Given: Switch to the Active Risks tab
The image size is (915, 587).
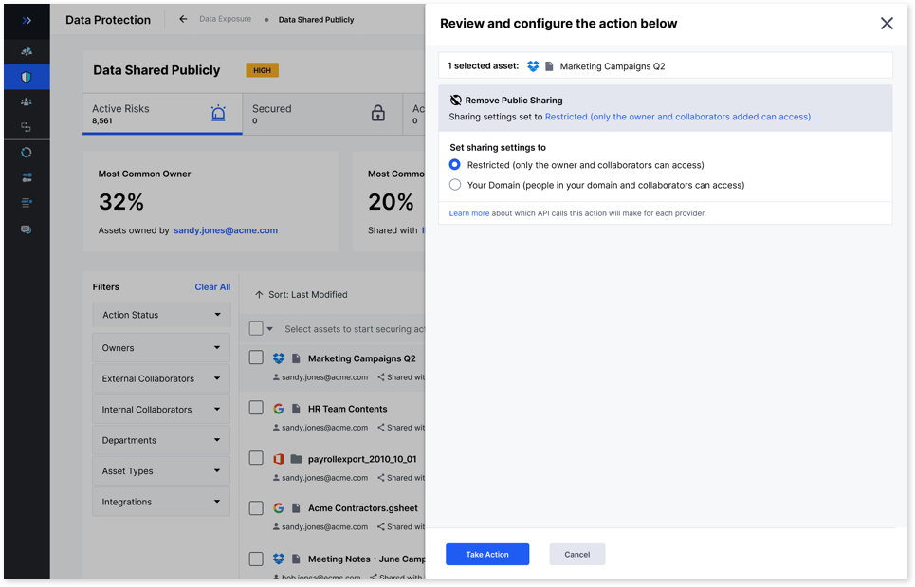Looking at the screenshot, I should (161, 114).
